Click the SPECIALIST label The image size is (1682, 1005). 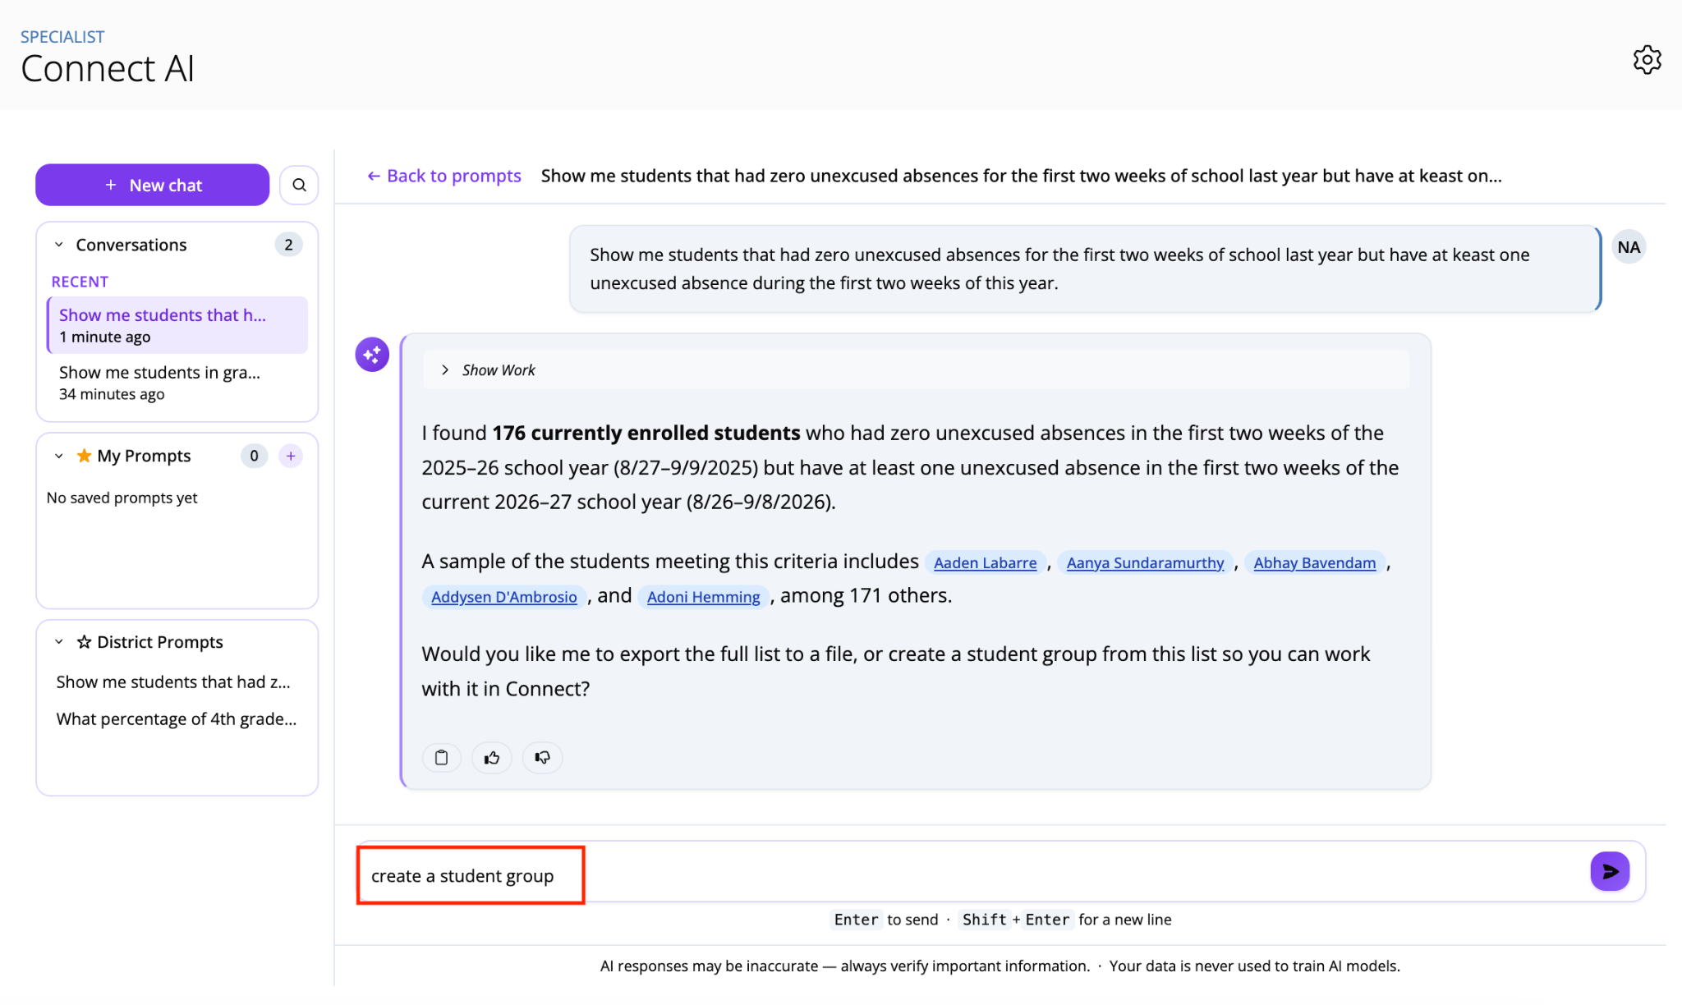[62, 37]
